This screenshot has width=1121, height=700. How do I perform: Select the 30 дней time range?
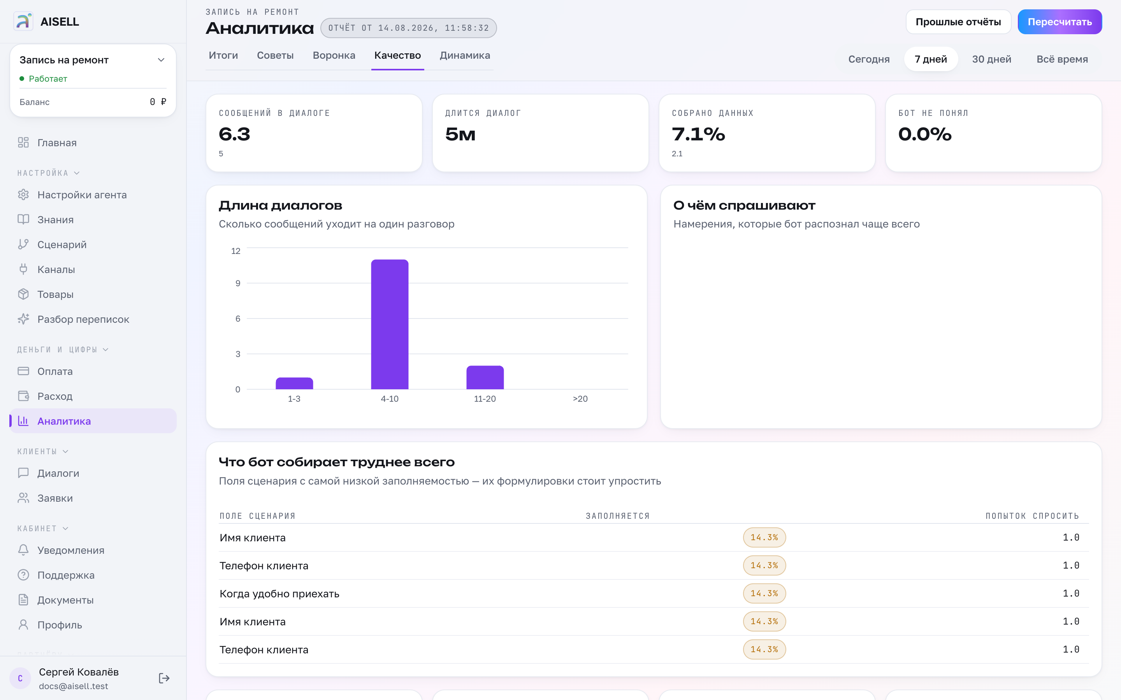[x=991, y=59]
